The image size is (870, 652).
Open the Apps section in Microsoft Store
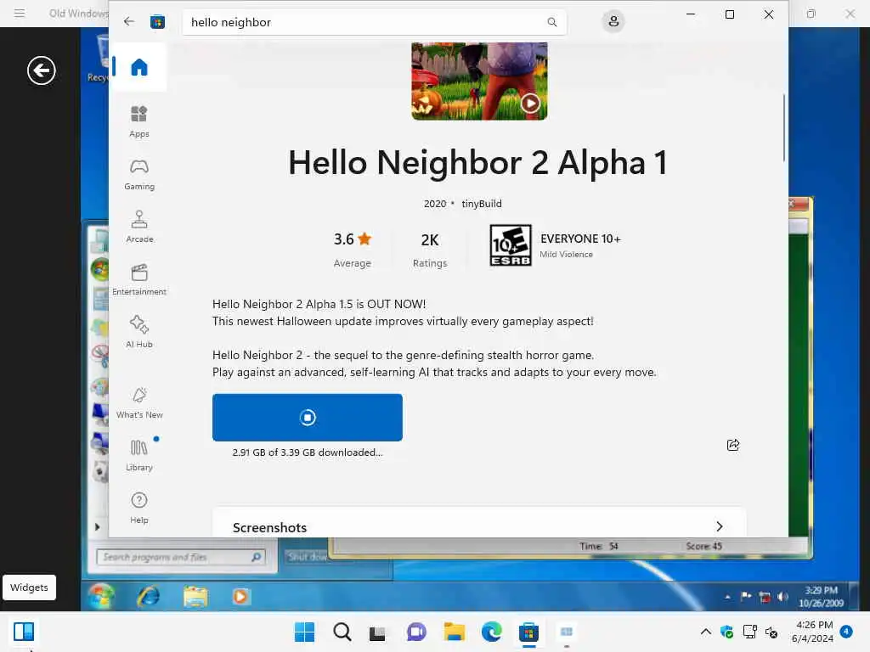point(139,121)
